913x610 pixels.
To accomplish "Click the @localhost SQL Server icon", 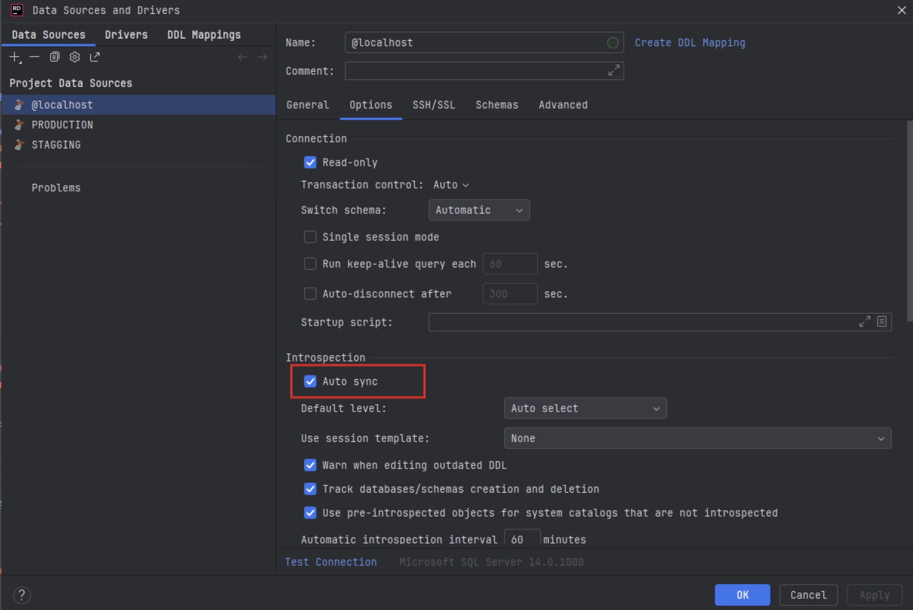I will [19, 105].
